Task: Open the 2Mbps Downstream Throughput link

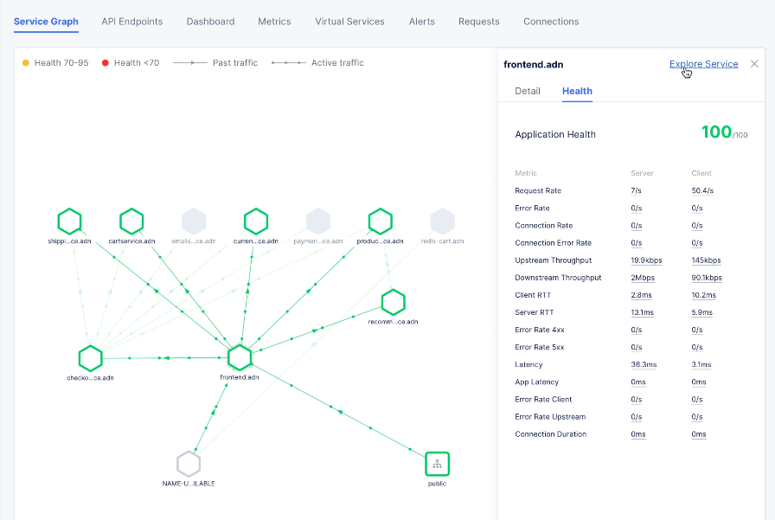Action: point(641,278)
